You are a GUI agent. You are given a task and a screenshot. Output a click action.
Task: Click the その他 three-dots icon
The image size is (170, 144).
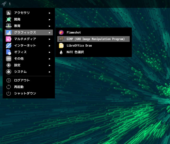coord(9,59)
